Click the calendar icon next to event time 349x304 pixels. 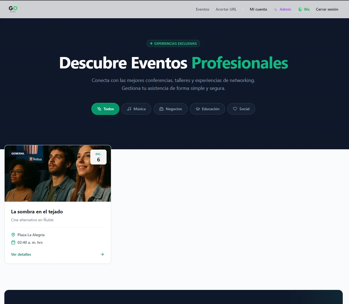point(13,242)
